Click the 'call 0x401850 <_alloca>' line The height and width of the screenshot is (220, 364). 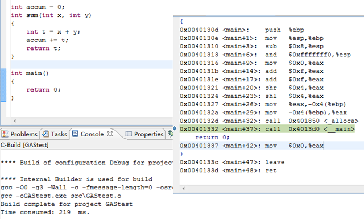[x=269, y=121]
